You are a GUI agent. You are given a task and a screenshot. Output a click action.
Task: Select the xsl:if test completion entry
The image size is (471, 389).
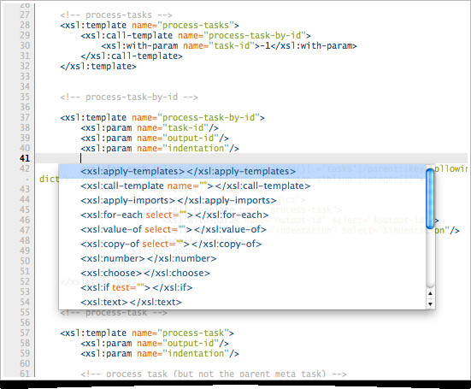pyautogui.click(x=243, y=287)
